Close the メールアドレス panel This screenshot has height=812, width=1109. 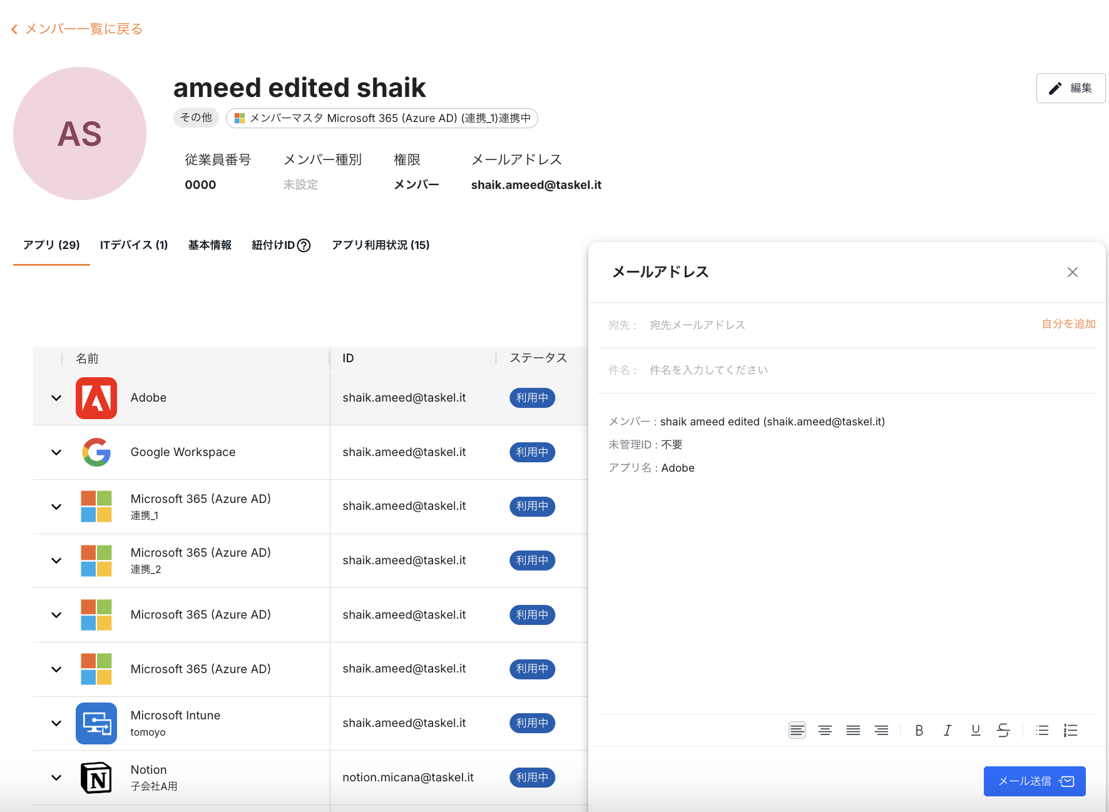point(1072,272)
